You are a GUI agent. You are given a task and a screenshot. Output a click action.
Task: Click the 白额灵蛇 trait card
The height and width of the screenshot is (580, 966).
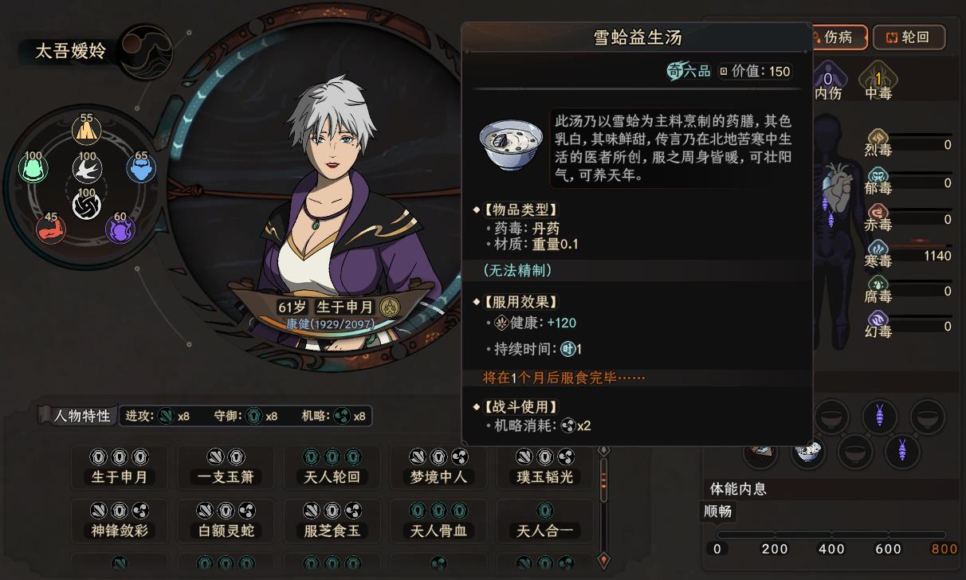[226, 520]
